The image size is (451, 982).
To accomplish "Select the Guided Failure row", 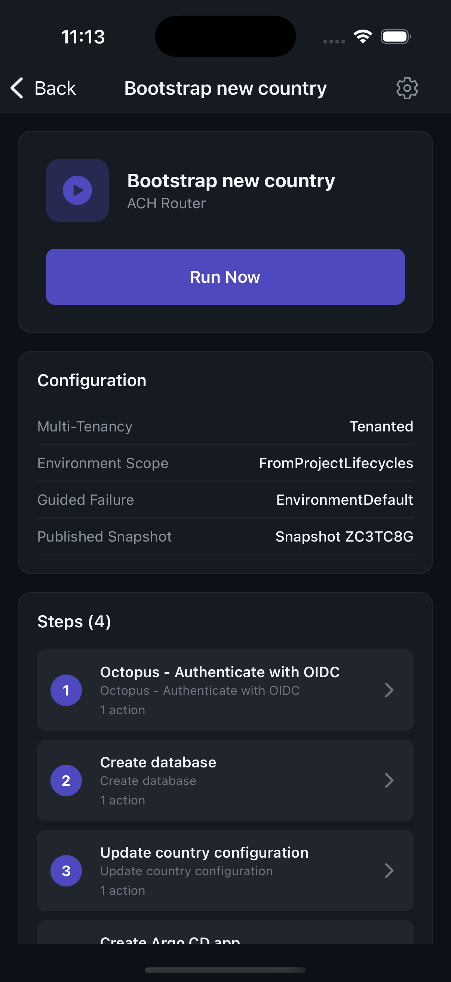I will (225, 500).
